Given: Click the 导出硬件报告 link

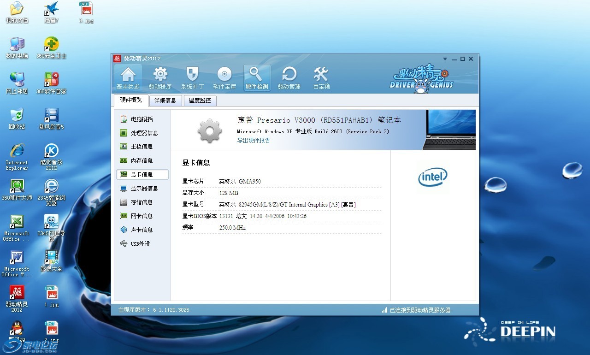Looking at the screenshot, I should coord(254,141).
